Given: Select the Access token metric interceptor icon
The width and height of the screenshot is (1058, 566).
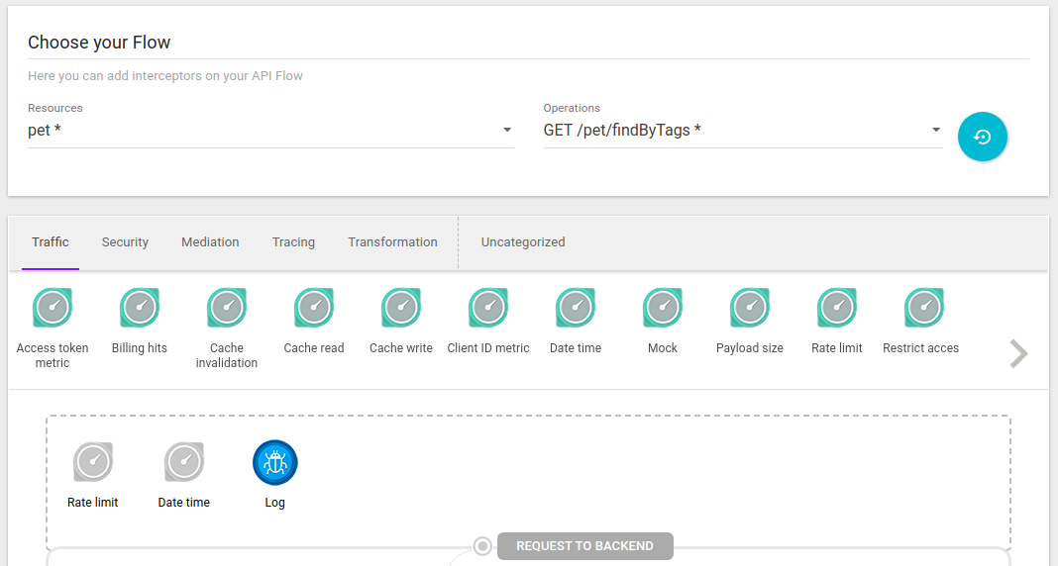Looking at the screenshot, I should click(x=53, y=308).
